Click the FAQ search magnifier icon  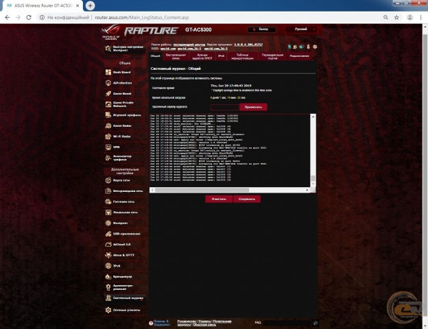point(316,323)
